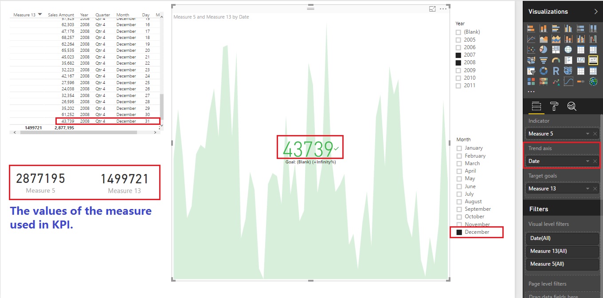Select the donut chart visual

[x=543, y=71]
